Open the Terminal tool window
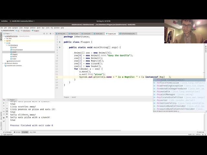The height and width of the screenshot is (155, 207). coord(17,132)
